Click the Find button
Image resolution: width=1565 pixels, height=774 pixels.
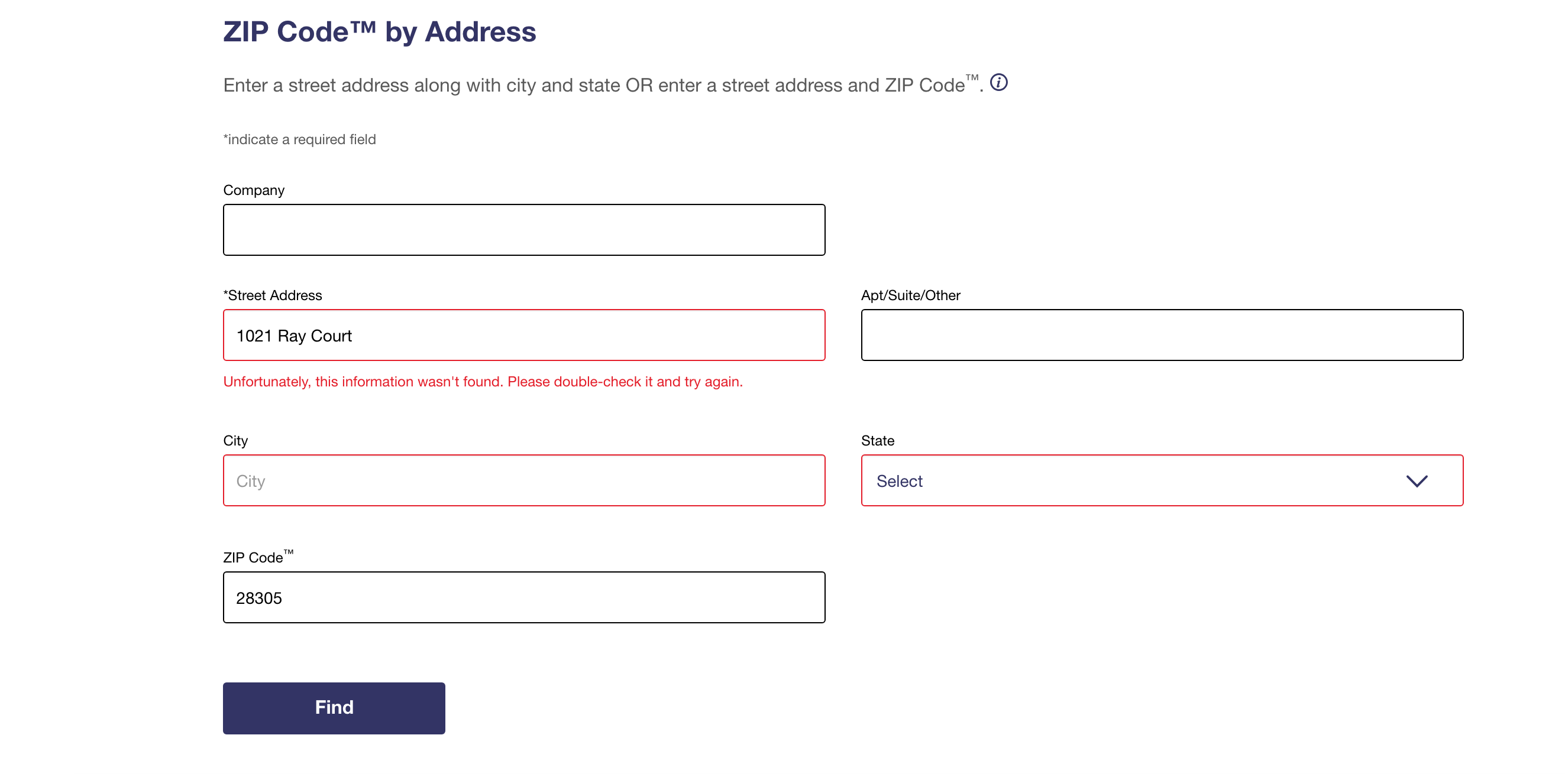click(x=334, y=708)
